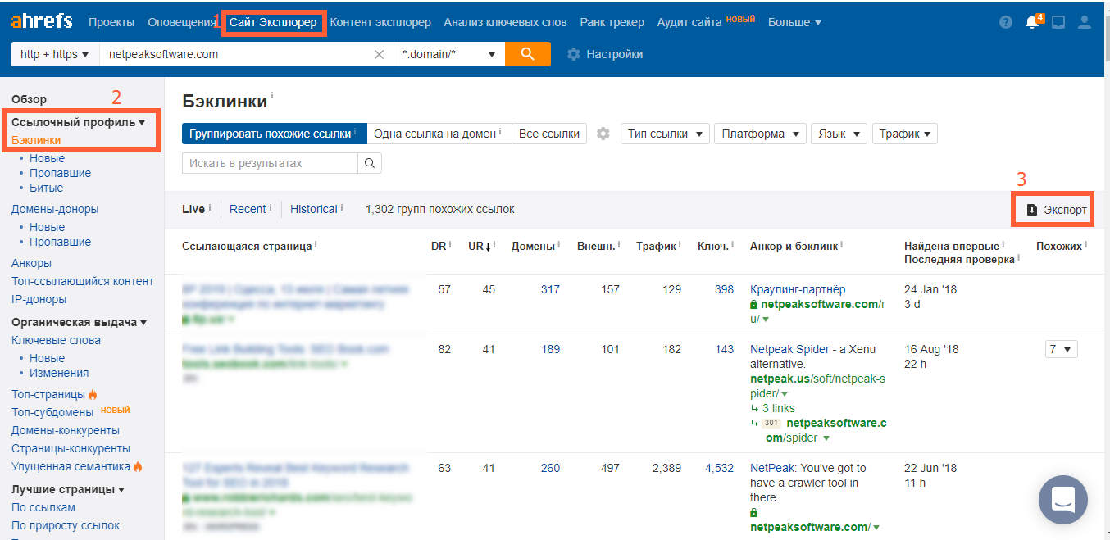Open Оповещения menu
Viewport: 1110px width, 540px height.
pyautogui.click(x=180, y=22)
